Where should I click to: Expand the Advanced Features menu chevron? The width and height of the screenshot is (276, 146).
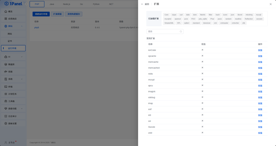22,108
